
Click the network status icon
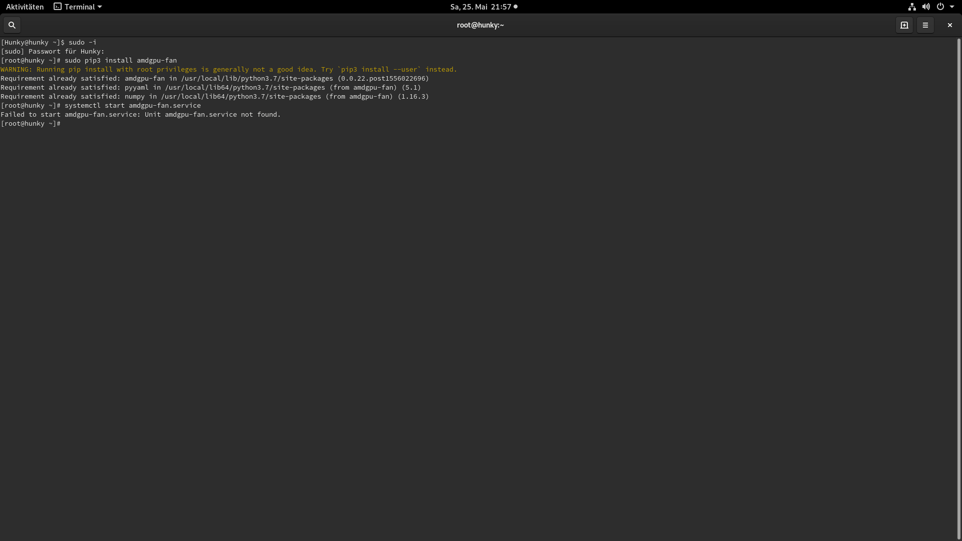(912, 7)
